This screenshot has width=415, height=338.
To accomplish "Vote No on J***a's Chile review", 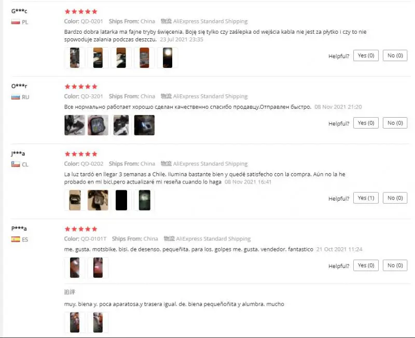I will pos(395,198).
